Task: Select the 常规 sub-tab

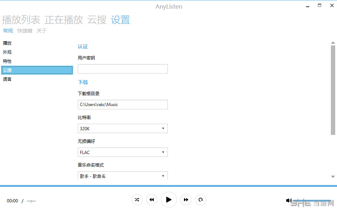Action: pyautogui.click(x=8, y=31)
